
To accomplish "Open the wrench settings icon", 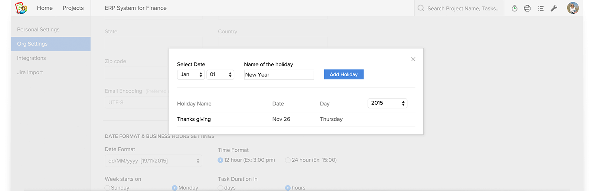I will (x=554, y=8).
